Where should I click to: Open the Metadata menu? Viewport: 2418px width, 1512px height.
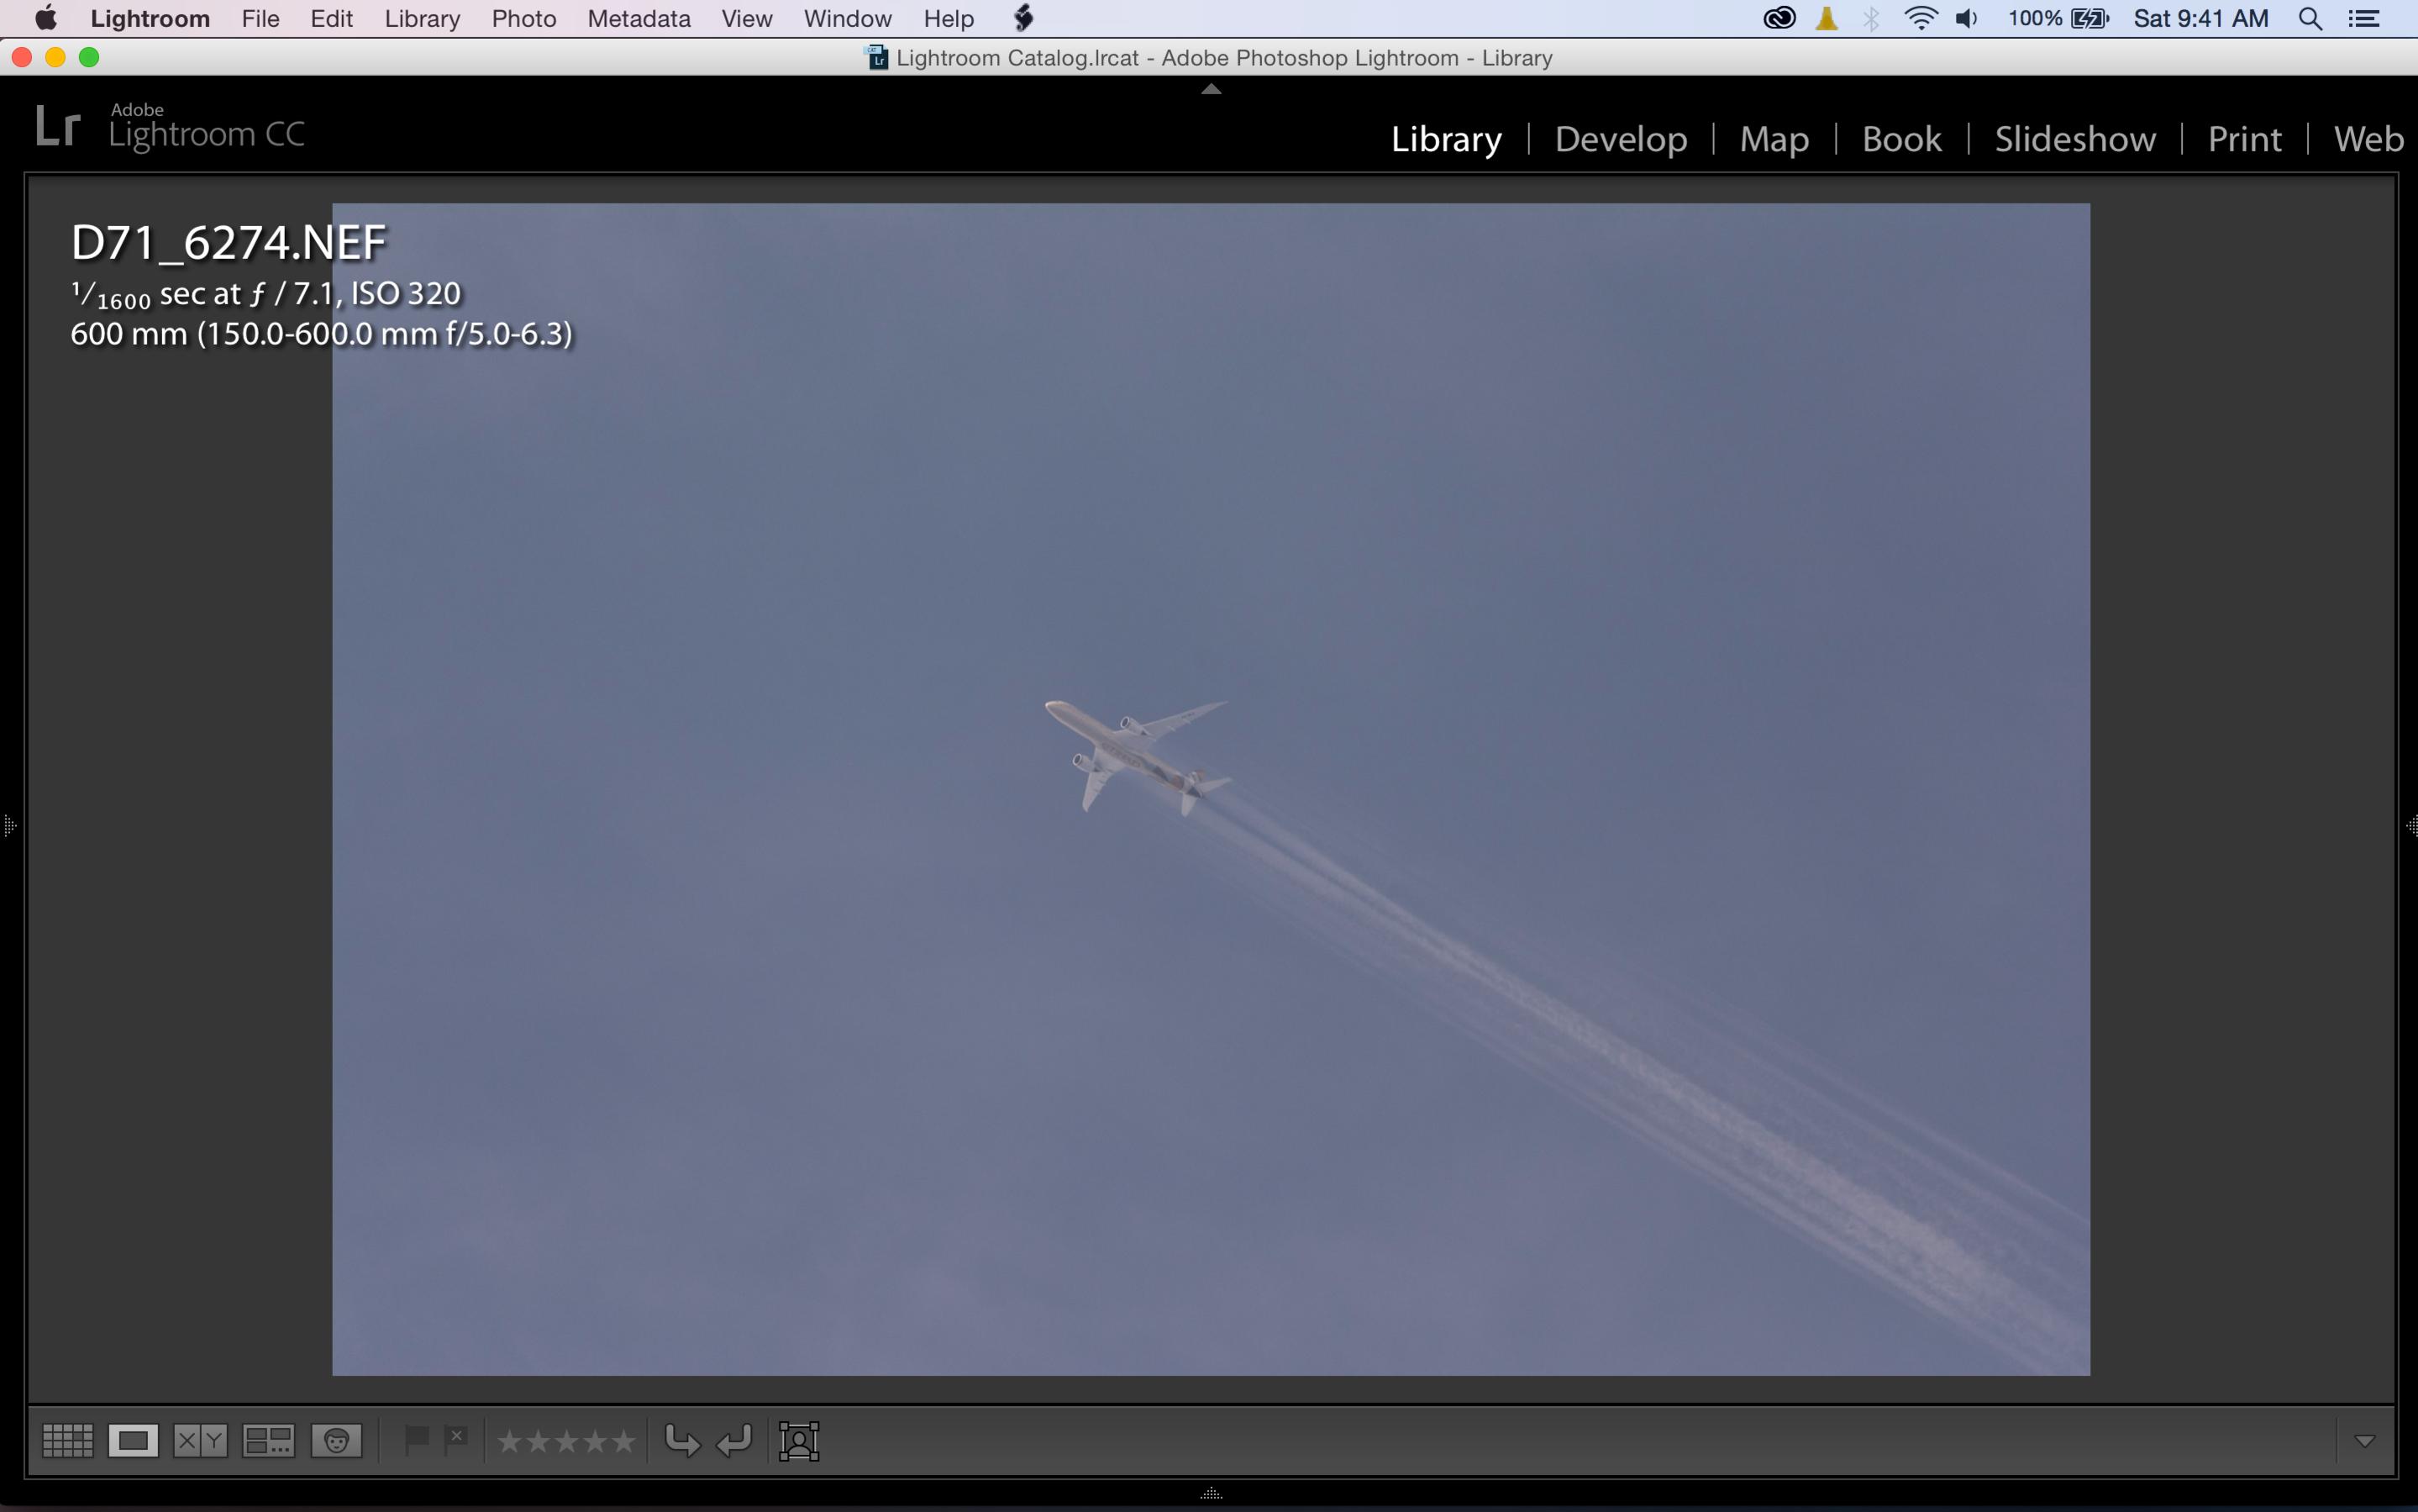click(638, 19)
